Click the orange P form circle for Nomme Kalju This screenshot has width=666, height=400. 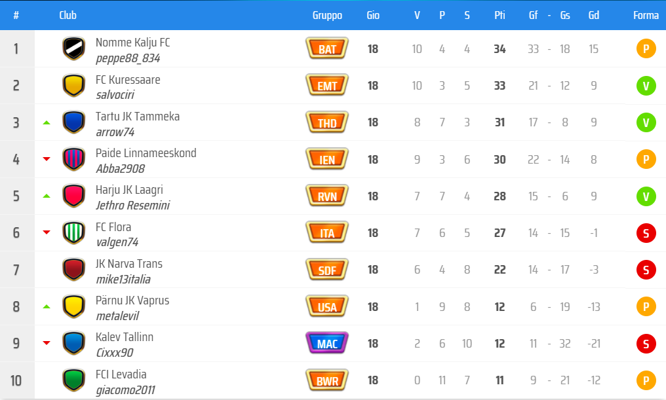[x=646, y=48]
